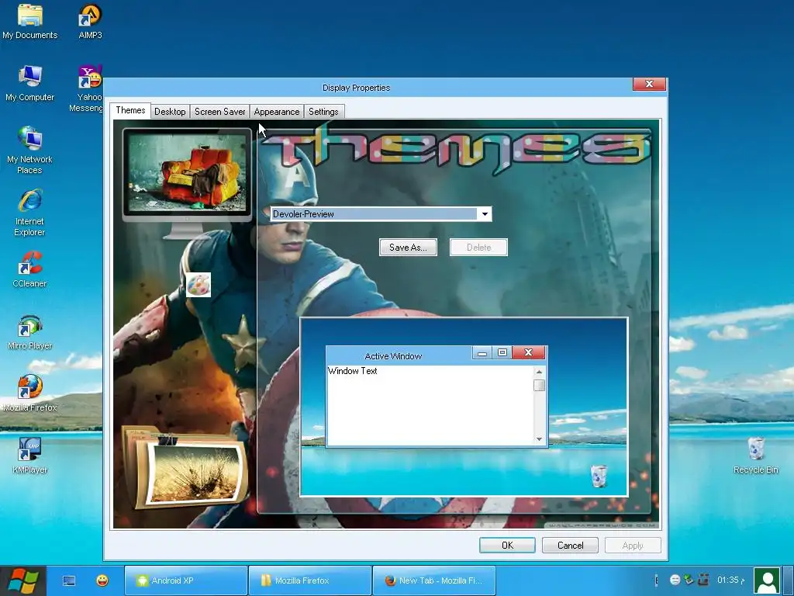Close the Display Properties dialog
Viewport: 794px width, 596px height.
[649, 84]
